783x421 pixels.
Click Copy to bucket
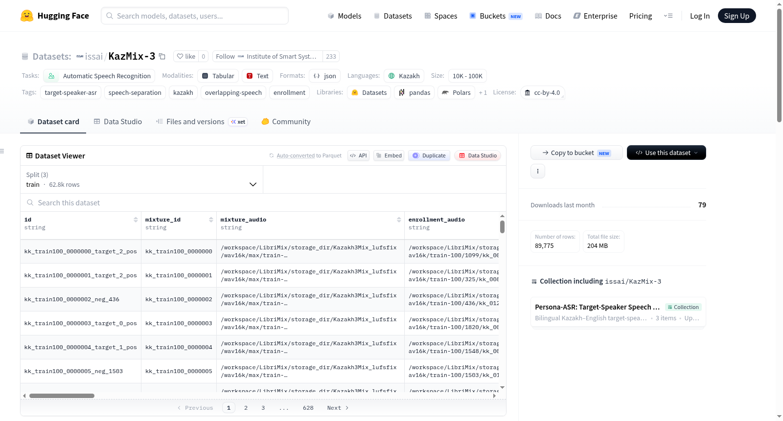coord(576,153)
